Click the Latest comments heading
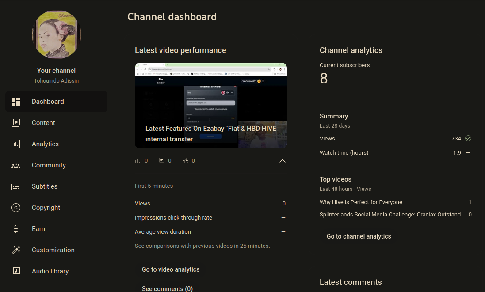This screenshot has height=292, width=485. [x=351, y=282]
